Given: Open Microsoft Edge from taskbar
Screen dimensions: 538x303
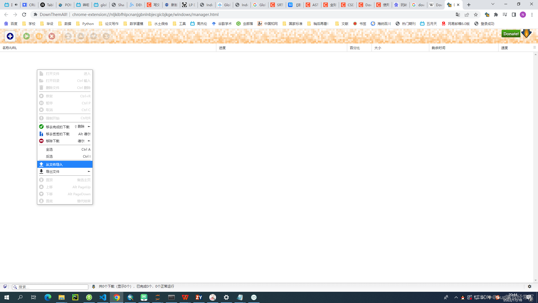Looking at the screenshot, I should coord(48,297).
